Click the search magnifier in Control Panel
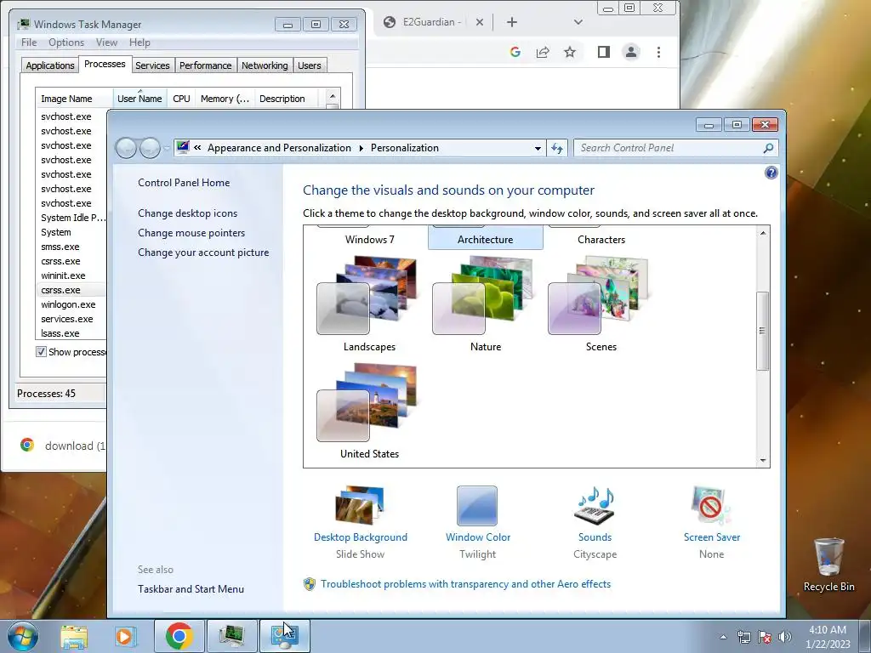Screen dimensions: 871x653 768,148
